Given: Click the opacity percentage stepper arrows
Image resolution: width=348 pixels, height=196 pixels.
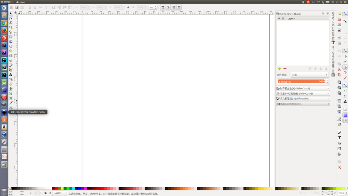Looking at the screenshot, I should 327,82.
